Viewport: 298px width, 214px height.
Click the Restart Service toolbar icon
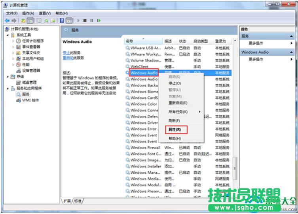point(99,21)
